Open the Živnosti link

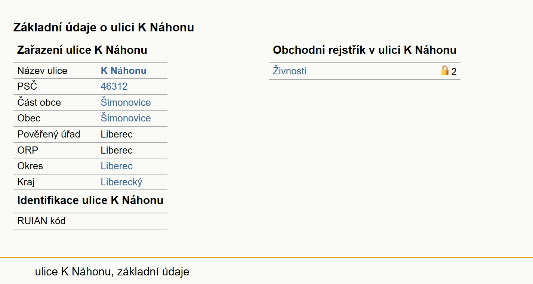pyautogui.click(x=289, y=71)
